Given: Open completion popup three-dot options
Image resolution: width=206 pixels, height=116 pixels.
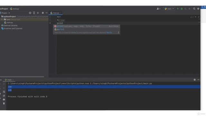Looking at the screenshot, I should (118, 32).
